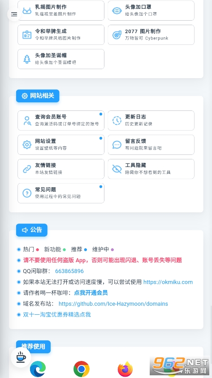
Task: Click the 网站设置 gear icon
Action: click(27, 145)
